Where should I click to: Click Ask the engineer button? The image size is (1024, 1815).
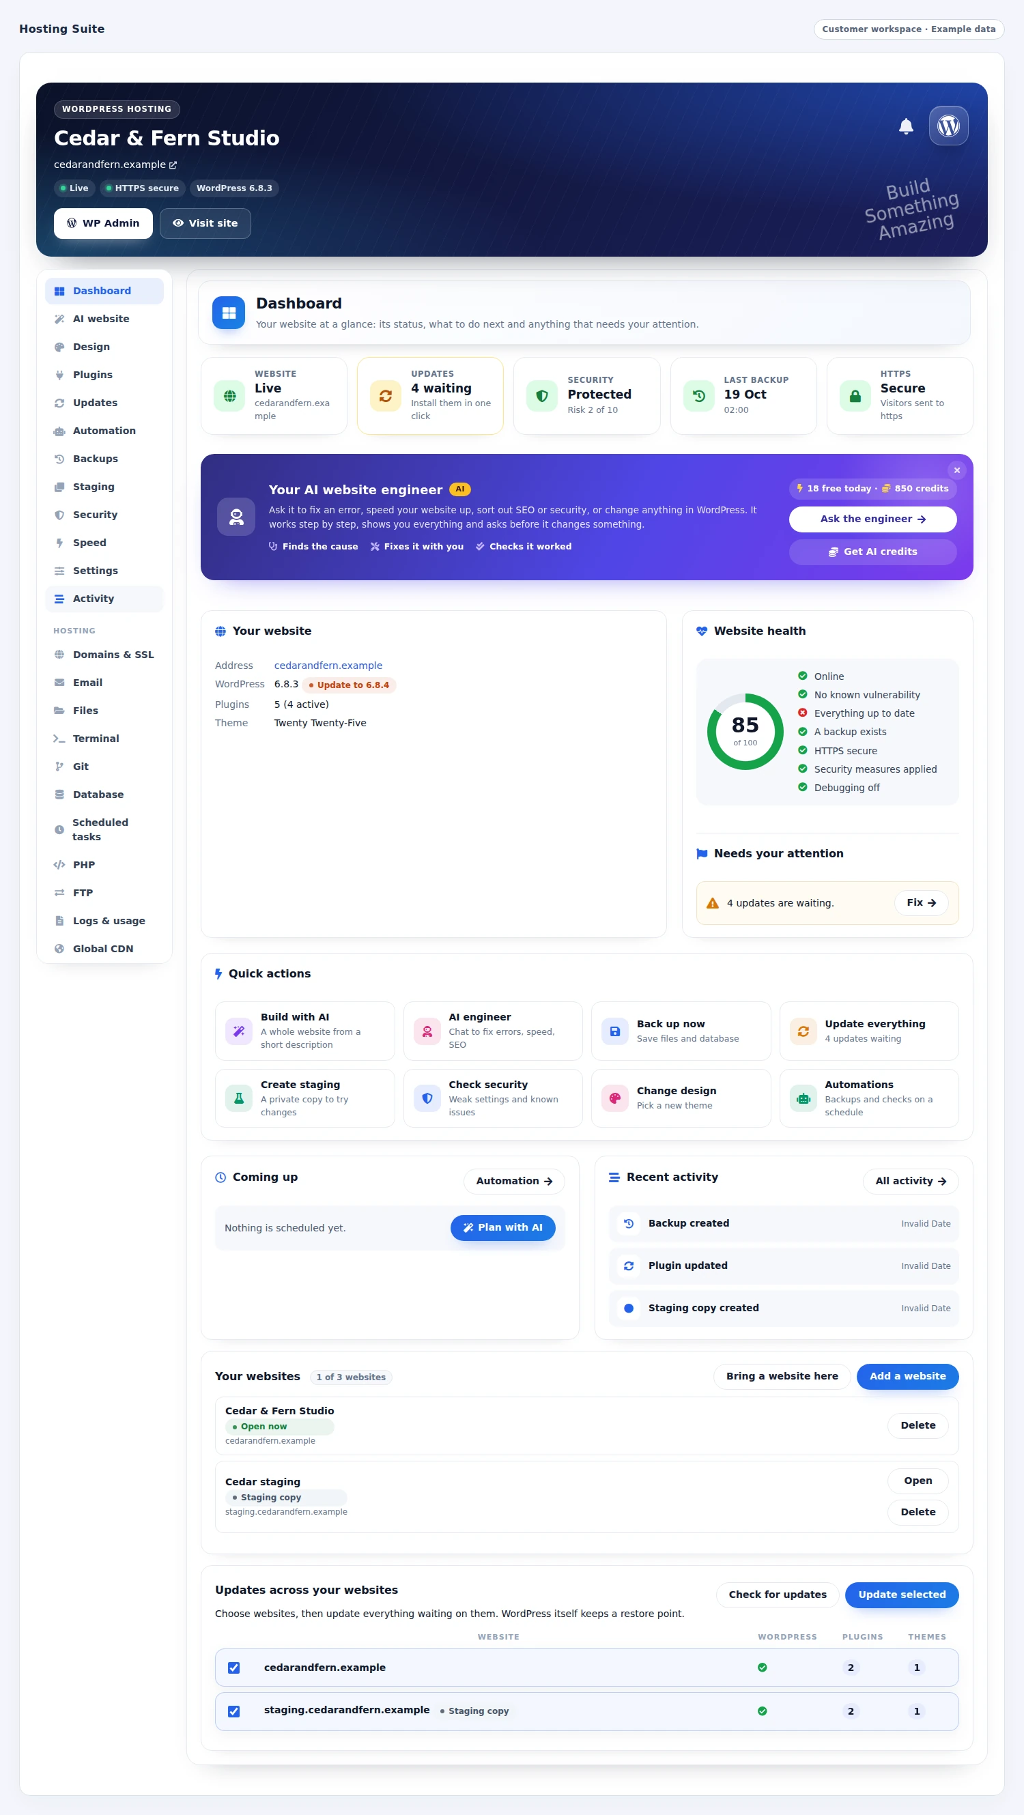pyautogui.click(x=872, y=519)
